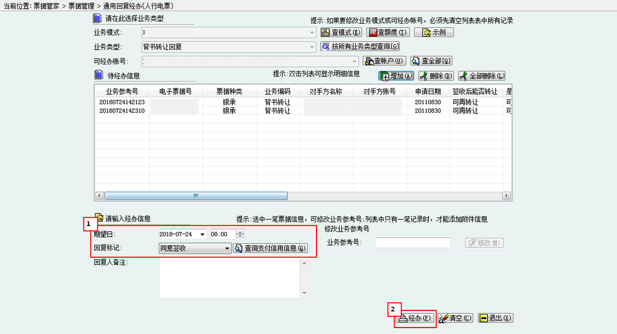
Task: Click the 查询支付信用信息 (Q) button
Action: pyautogui.click(x=270, y=248)
